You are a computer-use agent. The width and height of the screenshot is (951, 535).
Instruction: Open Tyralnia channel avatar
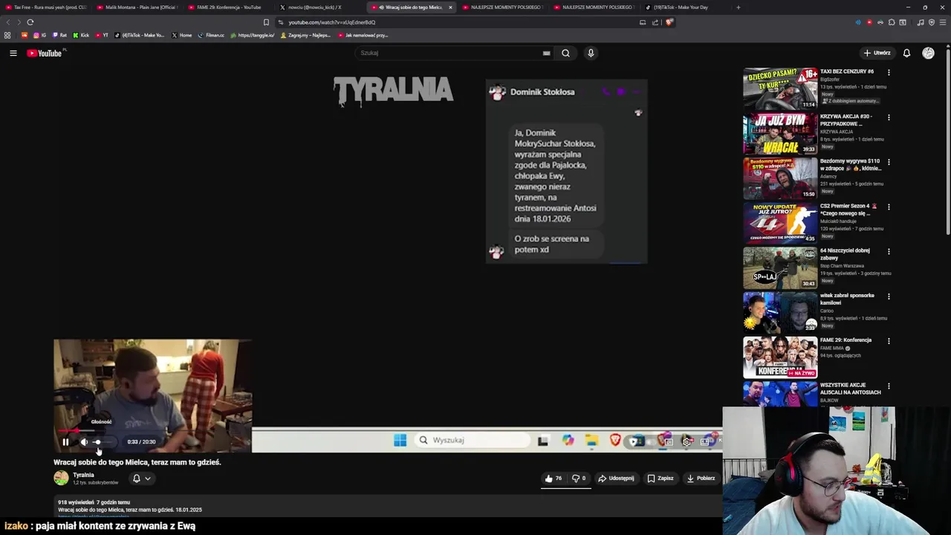61,478
